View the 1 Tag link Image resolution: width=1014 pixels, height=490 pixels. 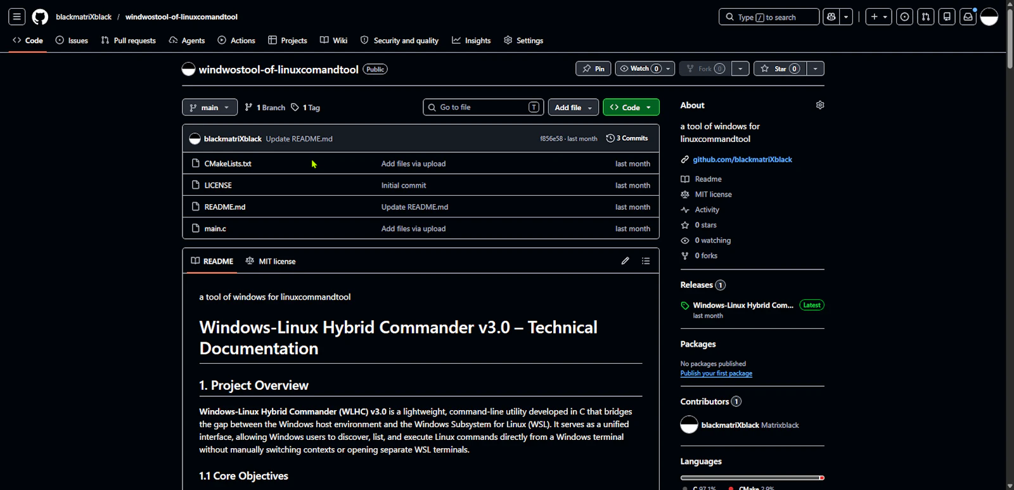[305, 108]
